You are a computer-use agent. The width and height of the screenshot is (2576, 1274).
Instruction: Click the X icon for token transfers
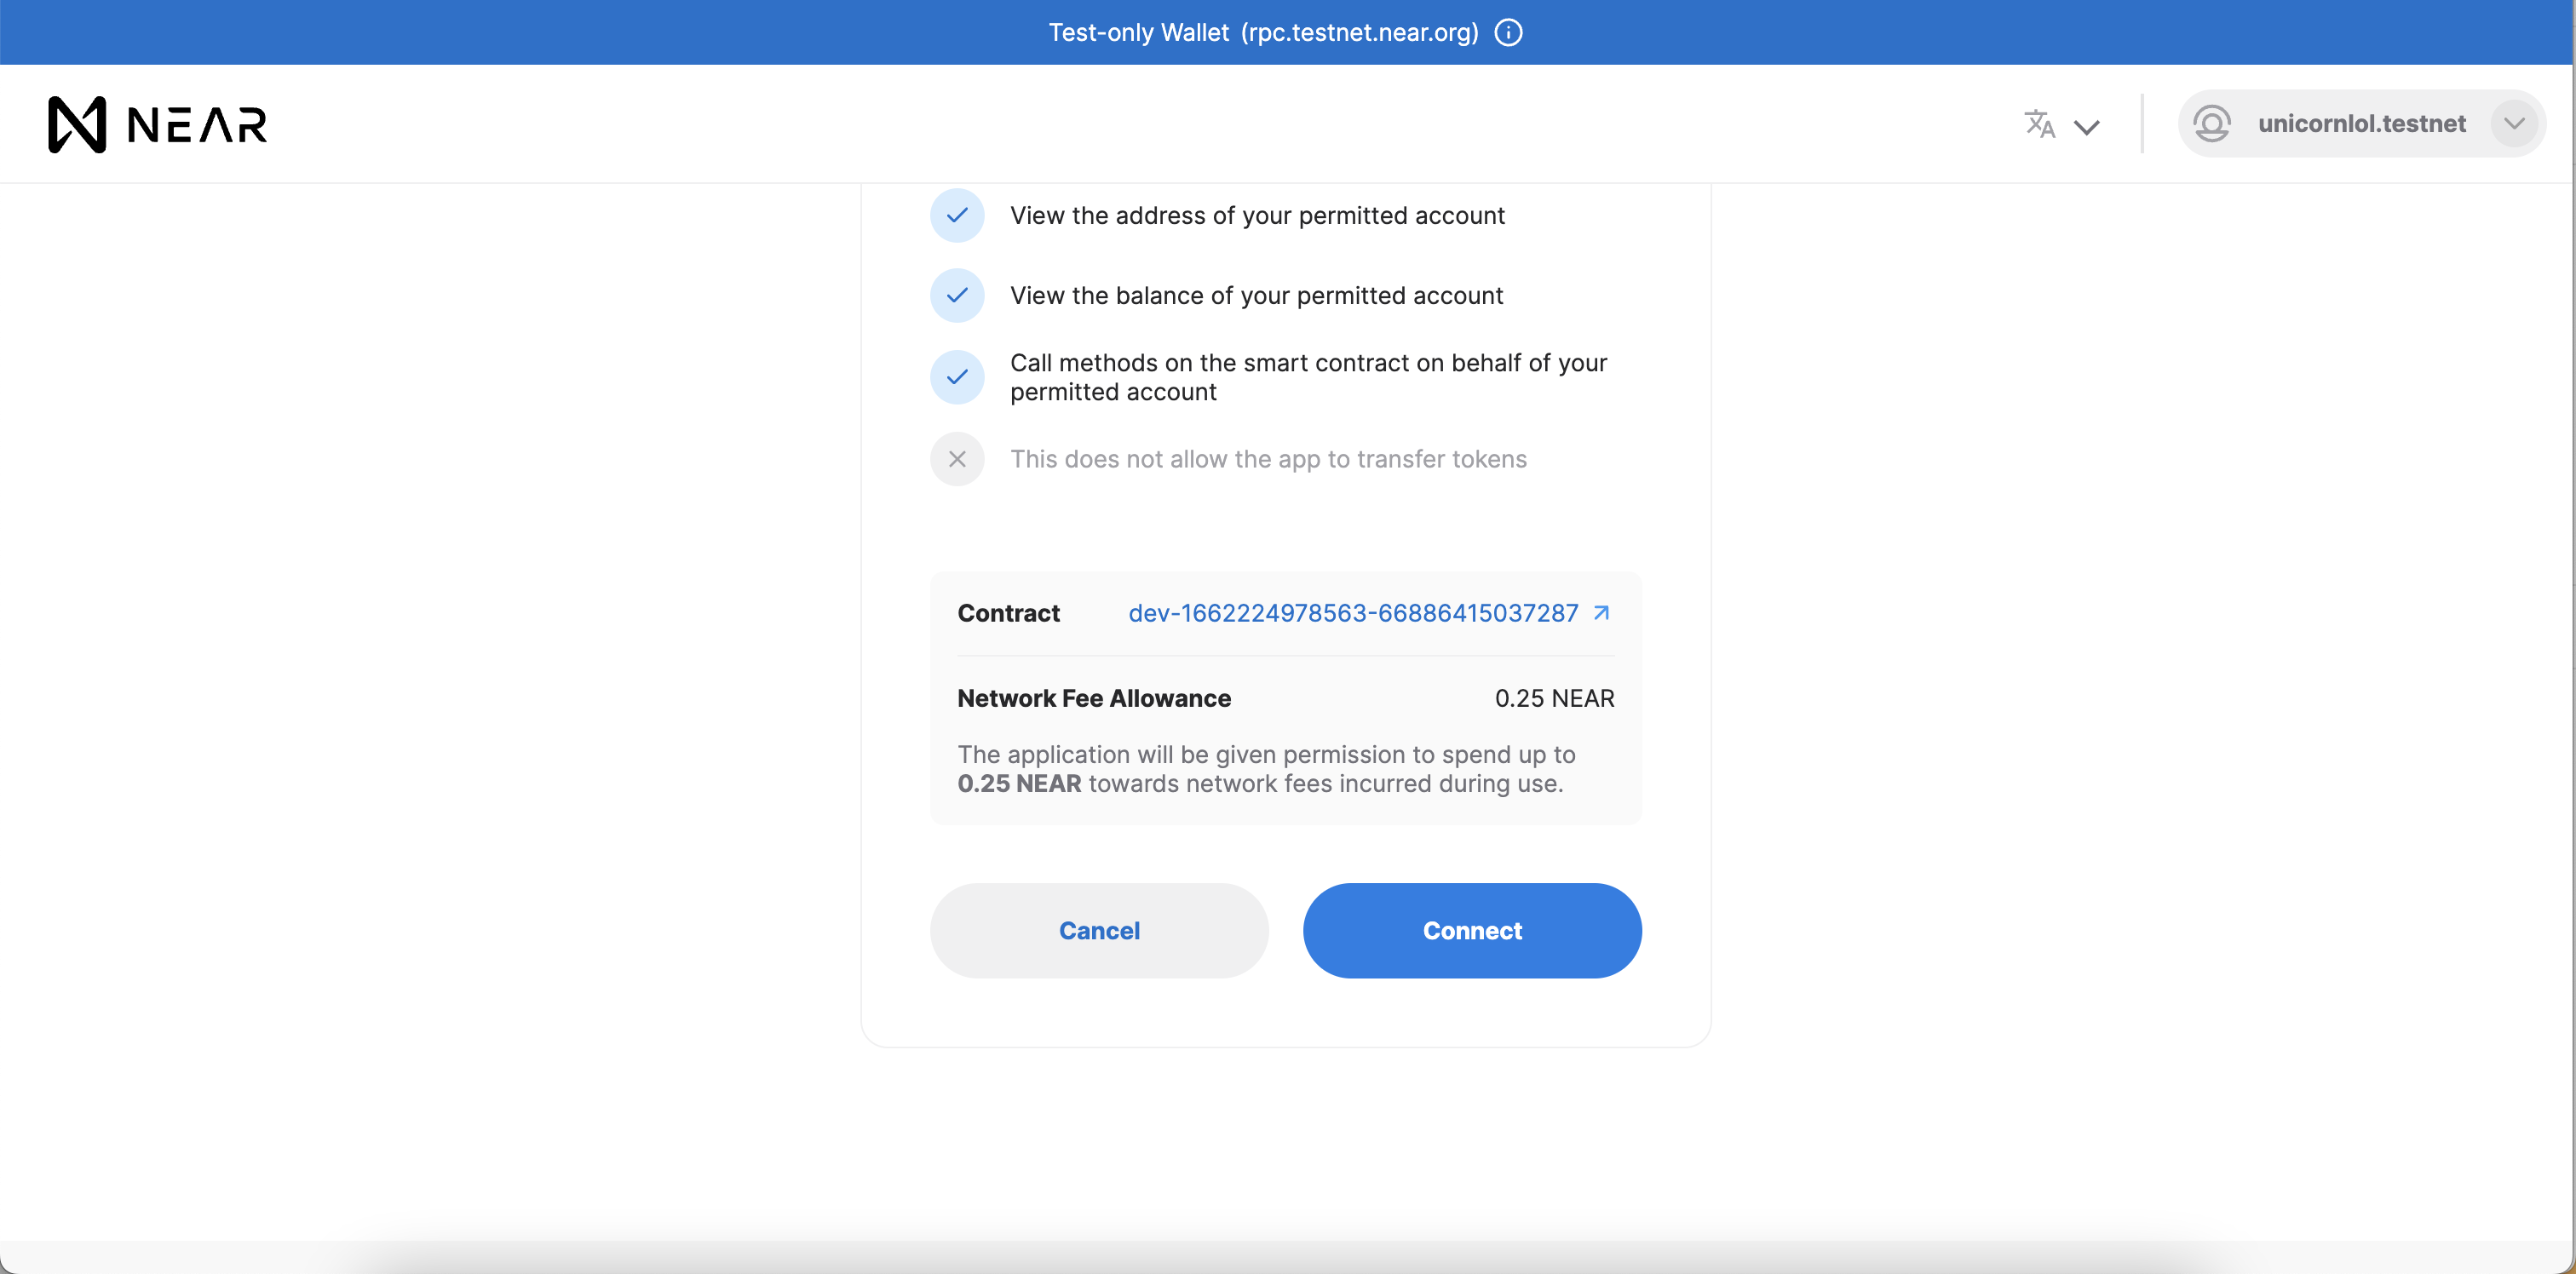tap(957, 459)
